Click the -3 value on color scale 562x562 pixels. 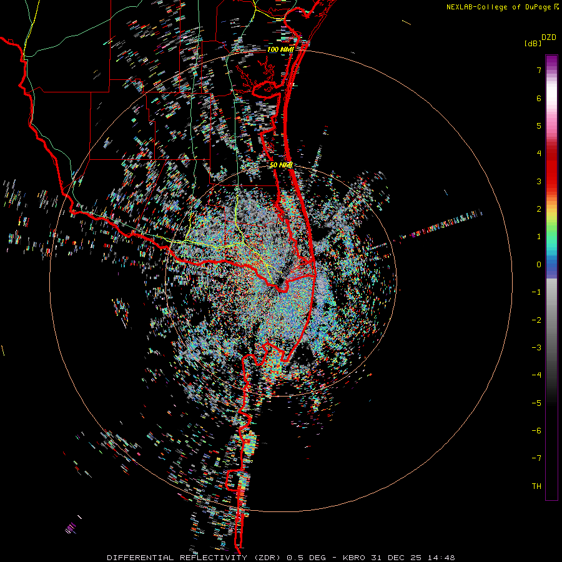tap(536, 348)
